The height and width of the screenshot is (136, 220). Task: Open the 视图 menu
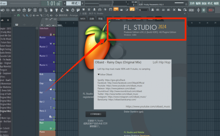pos(216,3)
